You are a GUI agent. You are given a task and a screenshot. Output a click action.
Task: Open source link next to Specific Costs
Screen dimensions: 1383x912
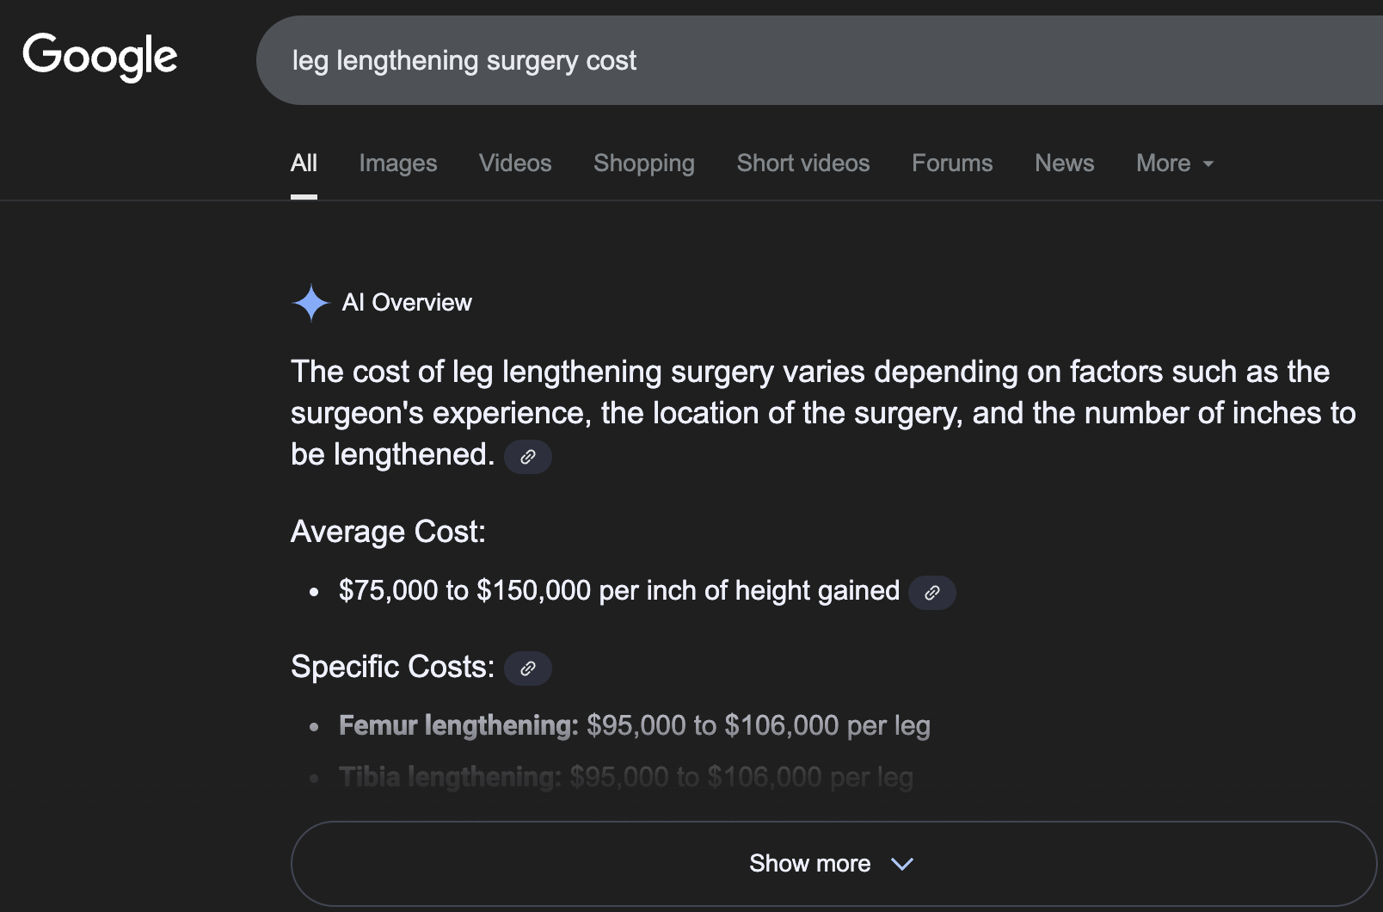point(527,669)
